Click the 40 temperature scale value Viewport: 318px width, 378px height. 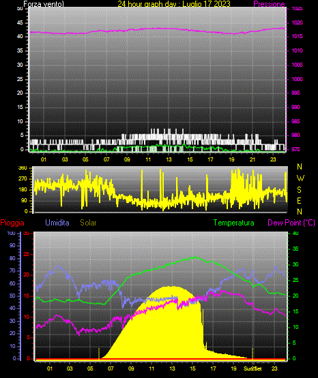pos(295,233)
